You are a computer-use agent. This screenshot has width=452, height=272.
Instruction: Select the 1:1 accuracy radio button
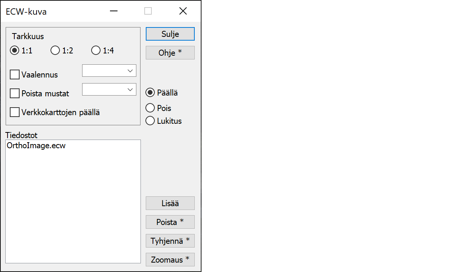[15, 50]
